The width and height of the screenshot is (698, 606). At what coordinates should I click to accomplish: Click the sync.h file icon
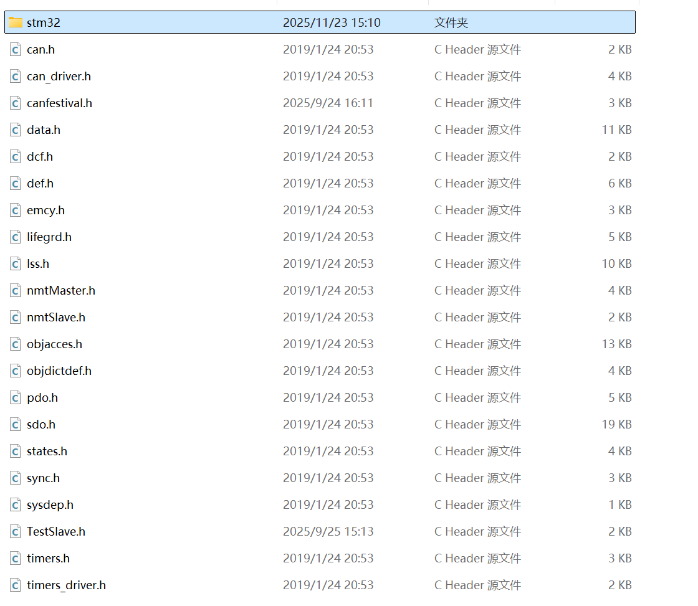click(x=16, y=478)
